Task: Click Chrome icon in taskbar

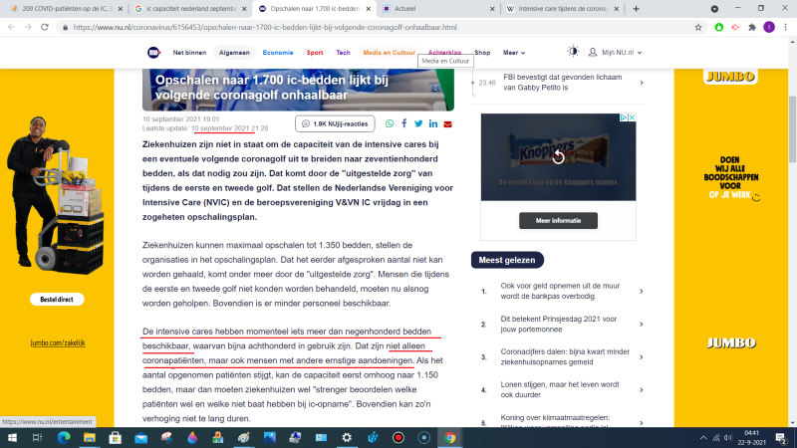Action: click(x=450, y=437)
